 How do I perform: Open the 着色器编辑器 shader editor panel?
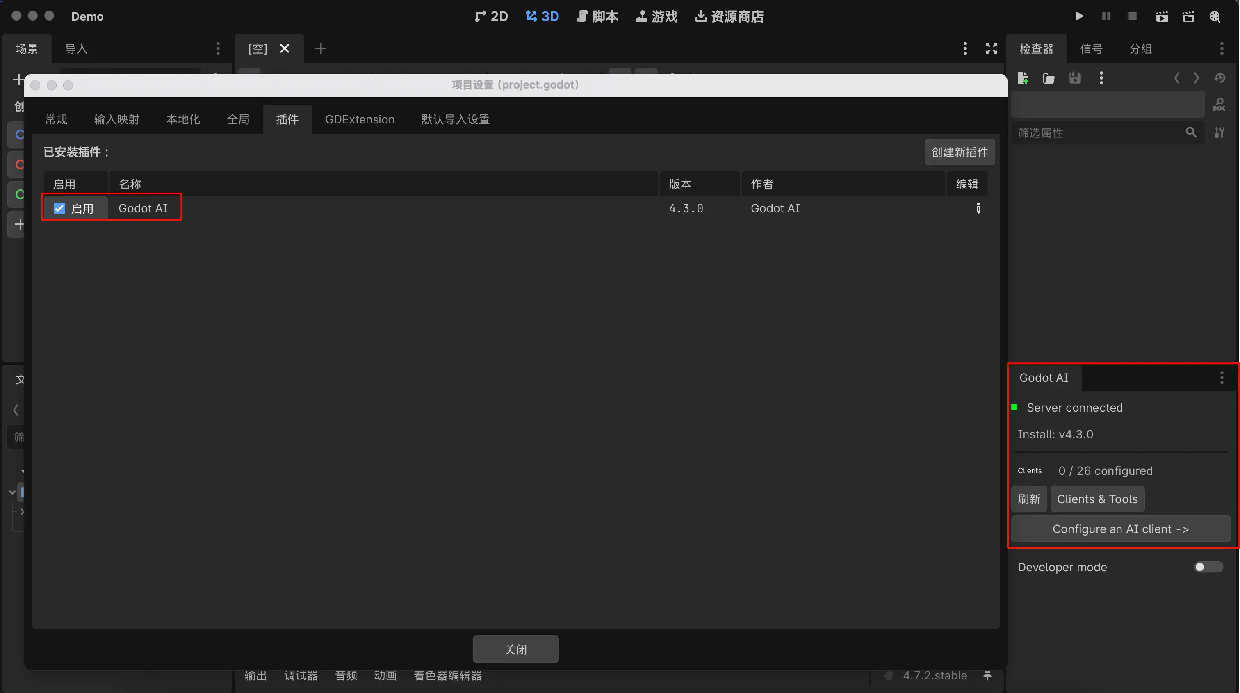[x=448, y=676]
